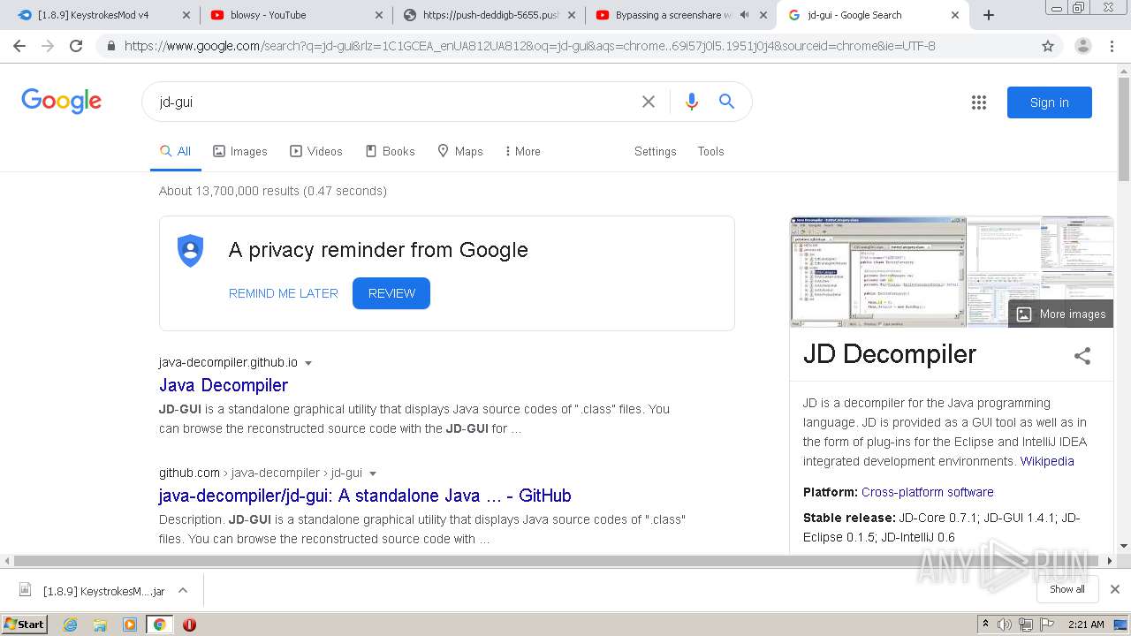
Task: Close the KeystrokesMod v4 tab
Action: point(186,15)
